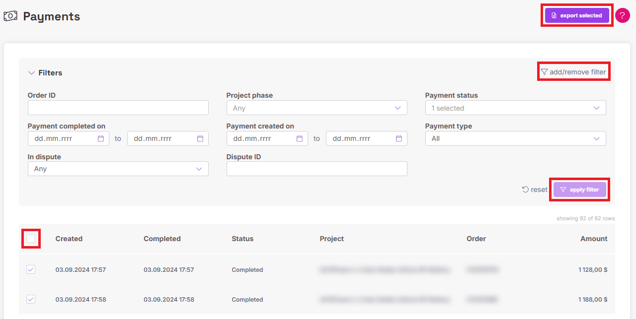Click the reset circular arrow icon
The image size is (636, 319).
pos(525,190)
